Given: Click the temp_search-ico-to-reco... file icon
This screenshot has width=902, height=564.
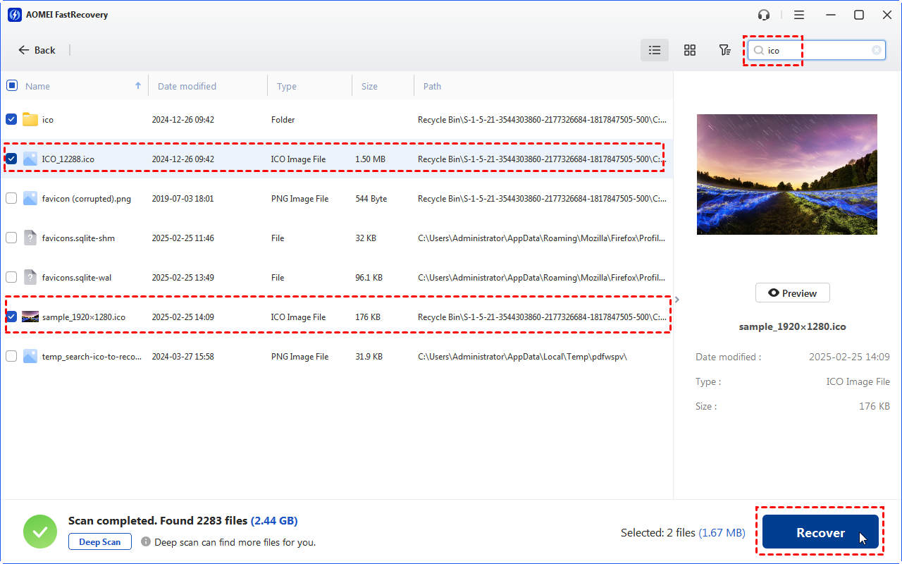Looking at the screenshot, I should [x=30, y=356].
